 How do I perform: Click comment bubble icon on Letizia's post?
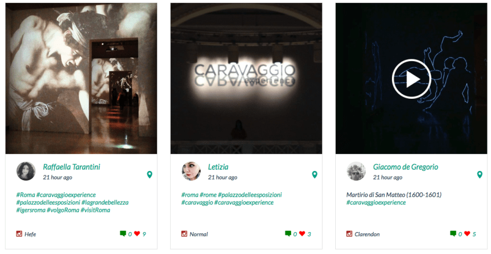(x=288, y=234)
